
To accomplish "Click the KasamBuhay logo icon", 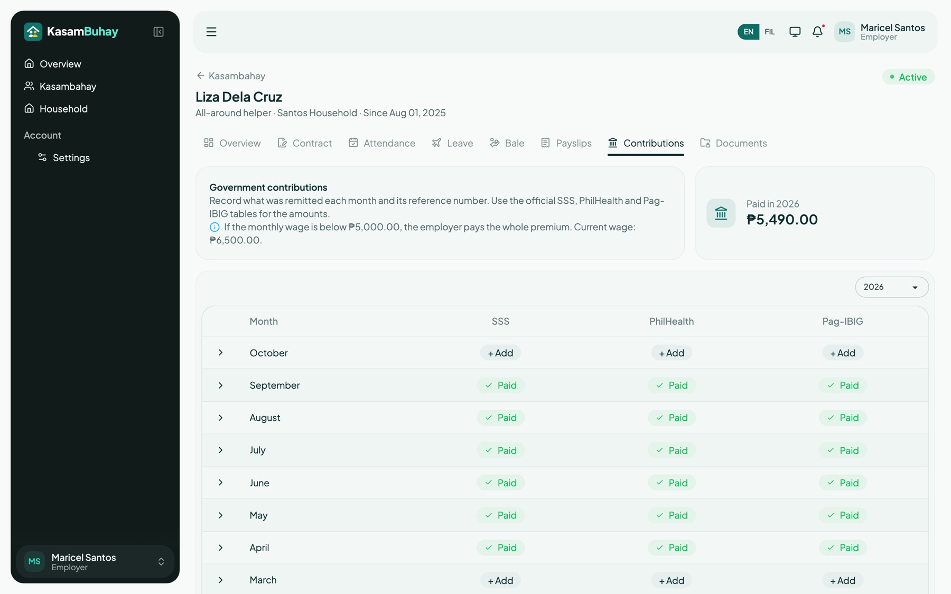I will point(33,32).
